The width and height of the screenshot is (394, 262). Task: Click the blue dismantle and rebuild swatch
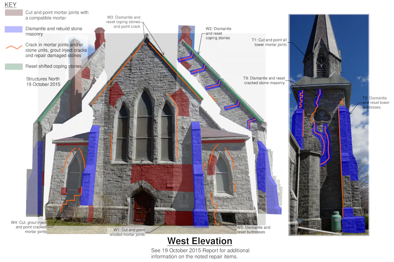(14, 29)
